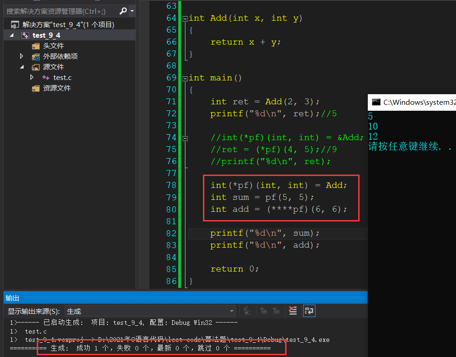
Task: Open the 显示输出来源 dropdown showing 生成
Action: click(150, 311)
